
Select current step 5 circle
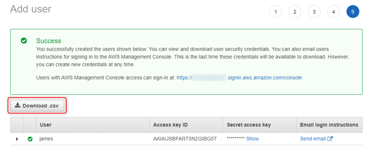(353, 12)
